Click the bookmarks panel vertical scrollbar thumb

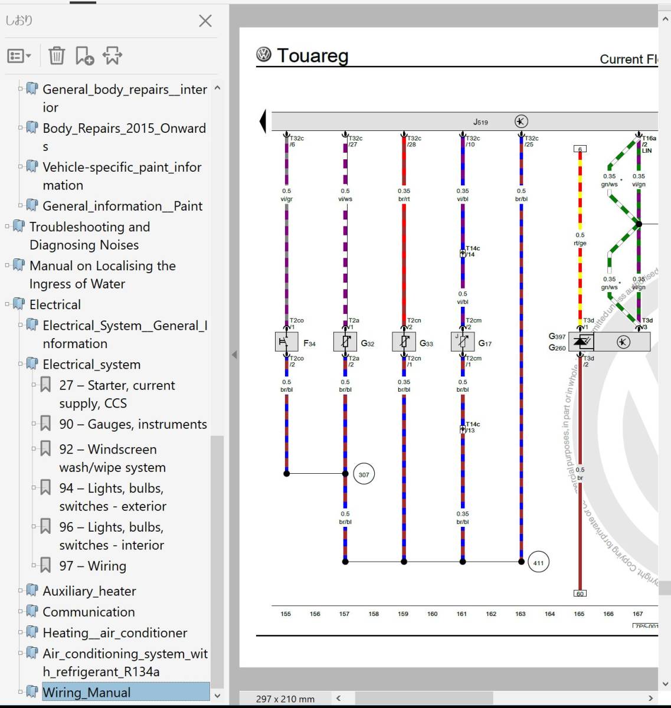(217, 560)
